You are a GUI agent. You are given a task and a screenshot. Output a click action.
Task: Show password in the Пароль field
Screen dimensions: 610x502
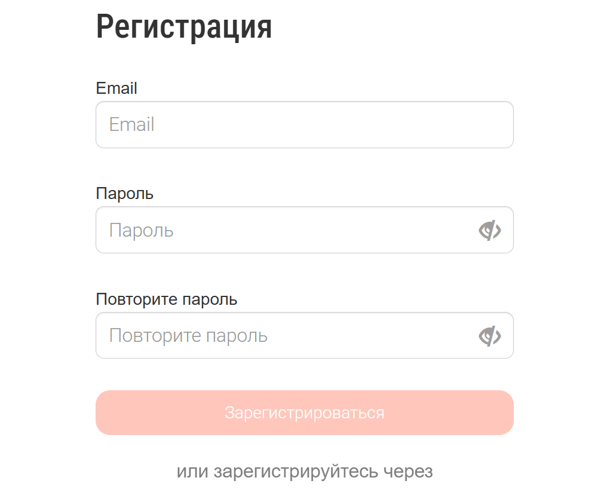click(489, 230)
